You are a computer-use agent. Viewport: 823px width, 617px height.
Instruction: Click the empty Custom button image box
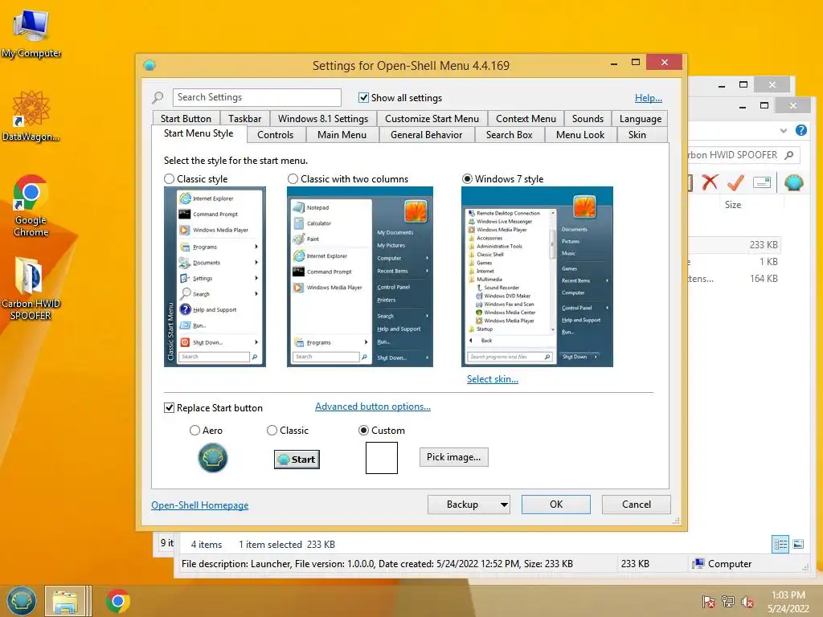(382, 457)
